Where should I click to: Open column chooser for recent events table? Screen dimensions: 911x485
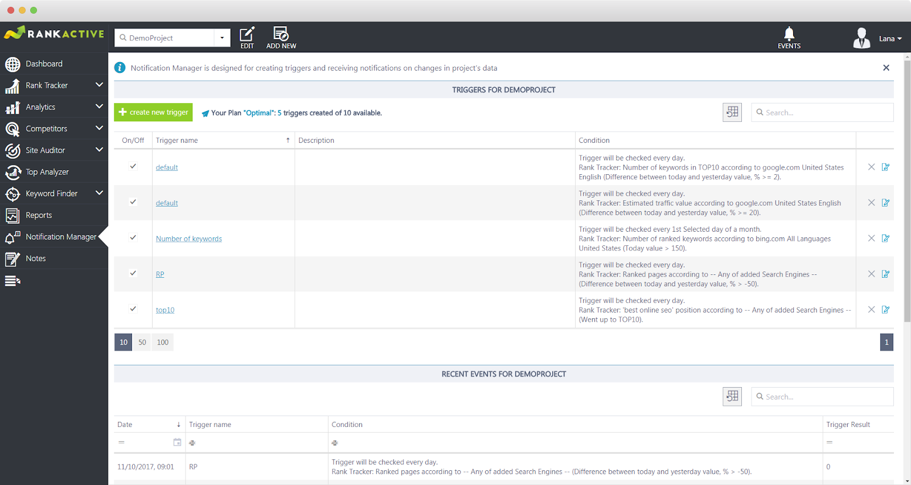(x=732, y=396)
